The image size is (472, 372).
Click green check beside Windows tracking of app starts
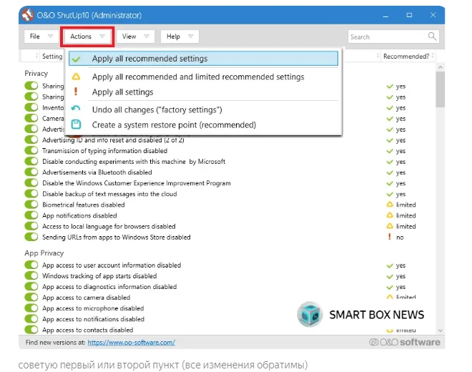tap(390, 276)
